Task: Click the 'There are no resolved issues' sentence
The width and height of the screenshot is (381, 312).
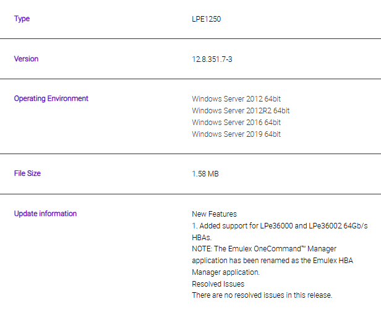Action: pos(262,295)
